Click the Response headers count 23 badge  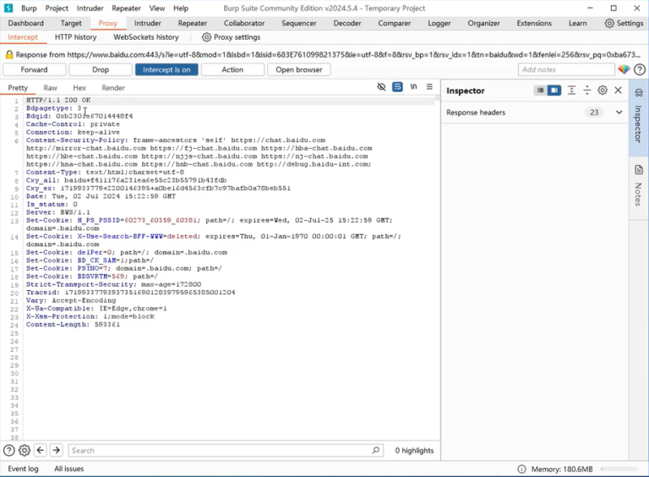click(x=594, y=112)
